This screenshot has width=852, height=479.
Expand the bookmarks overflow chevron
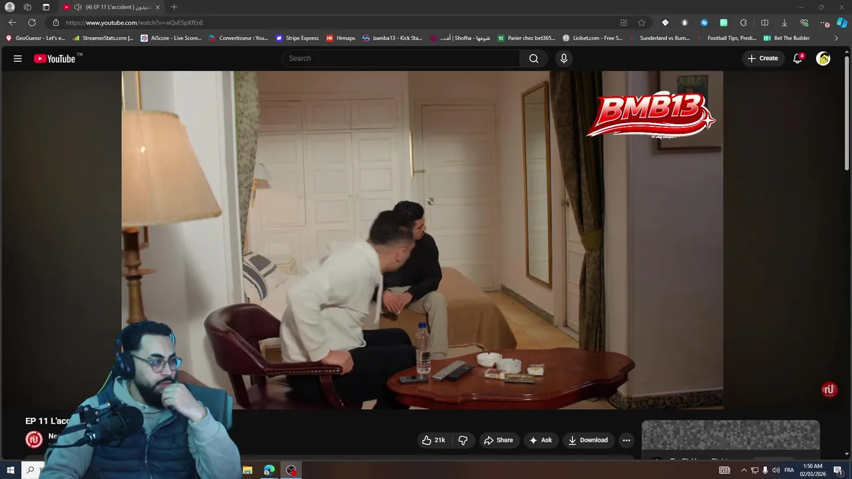coord(837,38)
